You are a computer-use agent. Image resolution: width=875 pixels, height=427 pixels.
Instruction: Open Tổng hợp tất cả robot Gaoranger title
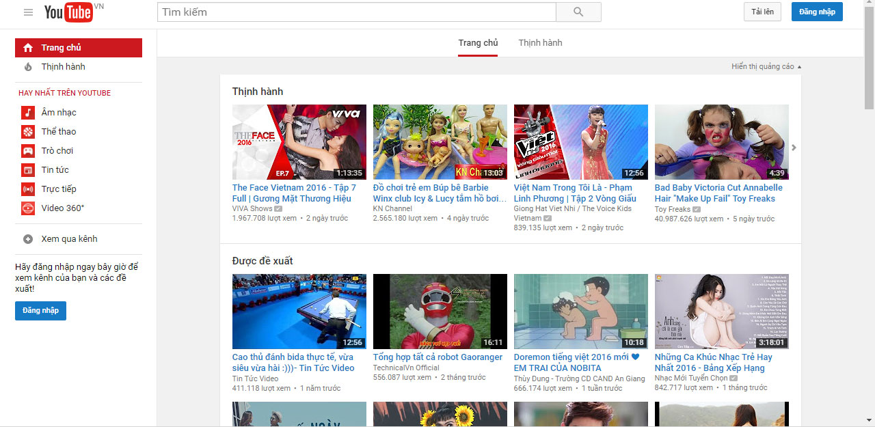click(x=437, y=357)
